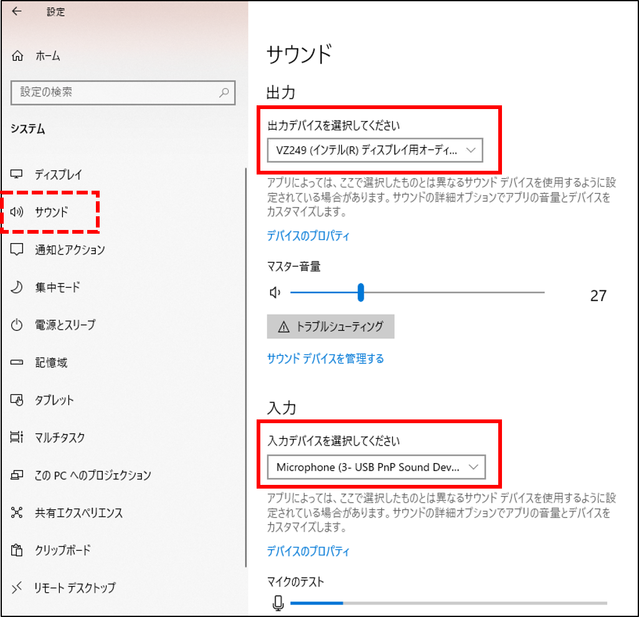Click the タブレット icon in the sidebar

tap(21, 400)
